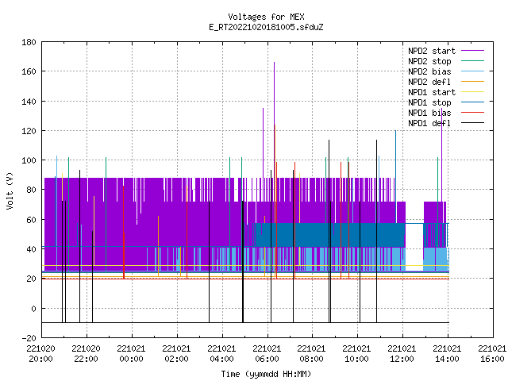The image size is (508, 381).
Task: Click the Y-axis label 'Volt (V)'
Action: click(10, 190)
